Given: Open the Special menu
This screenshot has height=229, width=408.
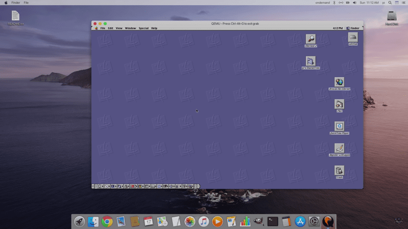Looking at the screenshot, I should [x=143, y=28].
